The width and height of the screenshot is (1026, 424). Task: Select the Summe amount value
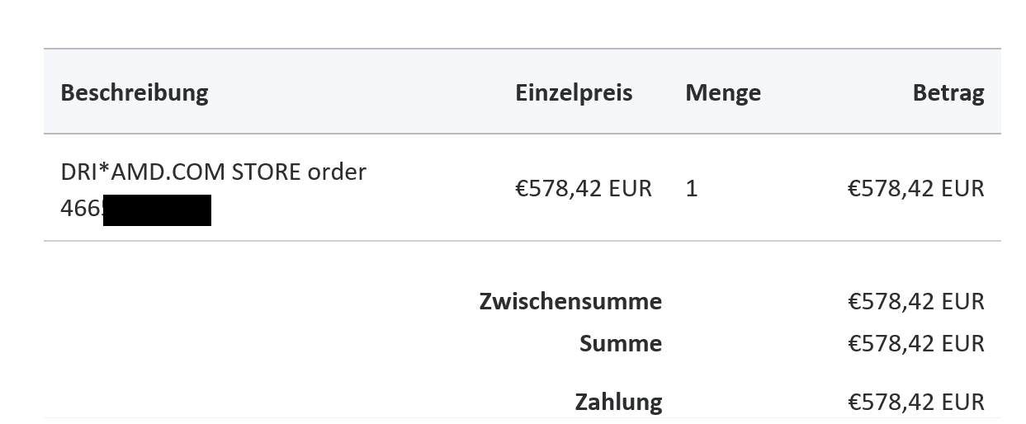[915, 343]
